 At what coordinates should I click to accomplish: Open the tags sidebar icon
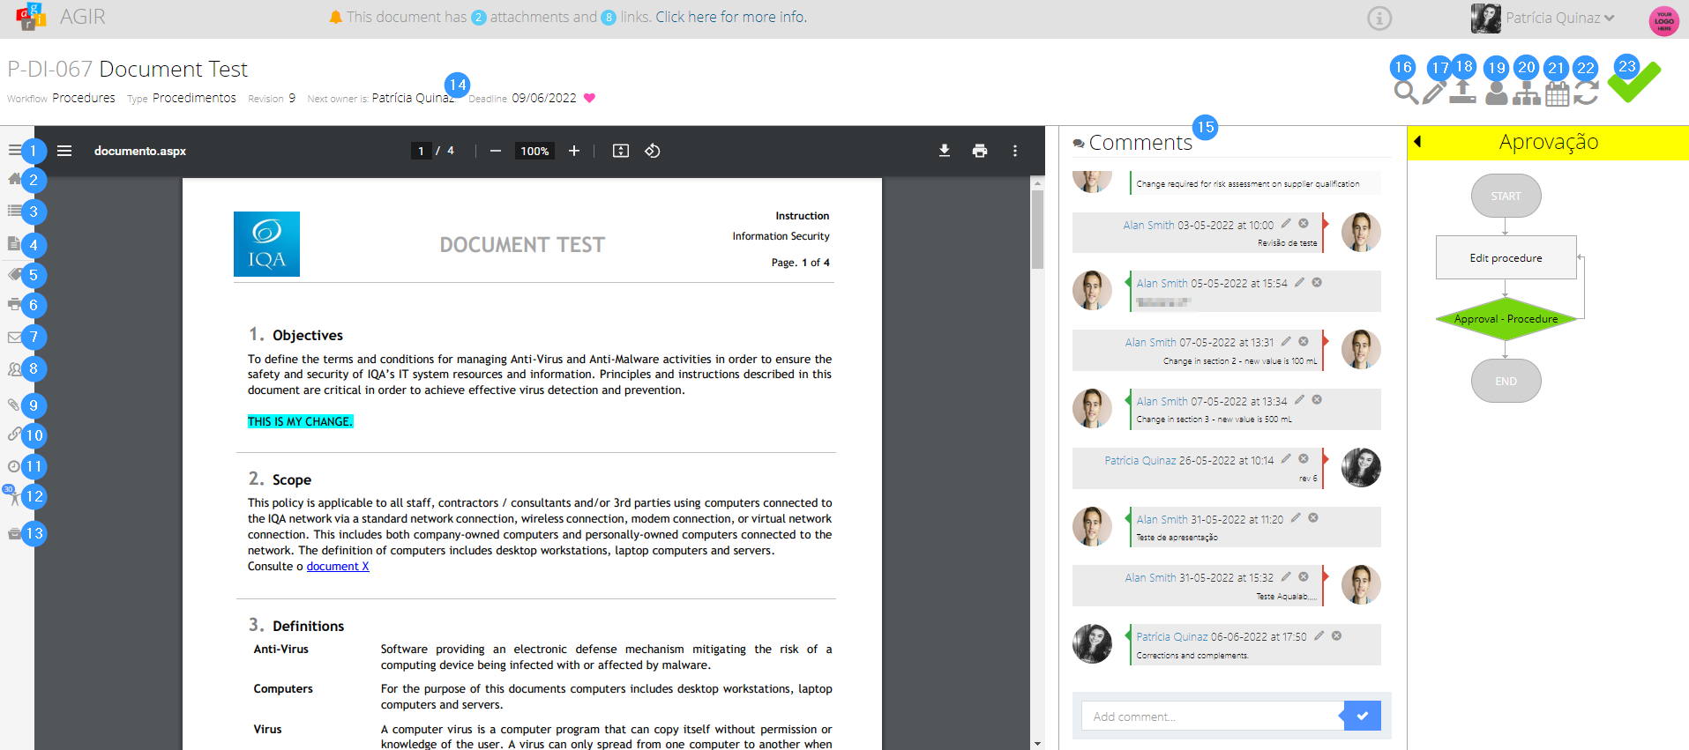14,274
